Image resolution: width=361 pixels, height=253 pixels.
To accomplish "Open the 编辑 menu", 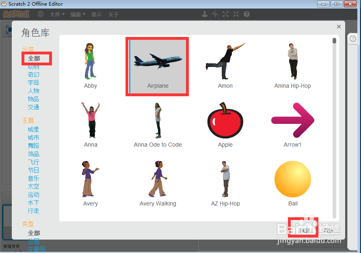I will tap(78, 15).
